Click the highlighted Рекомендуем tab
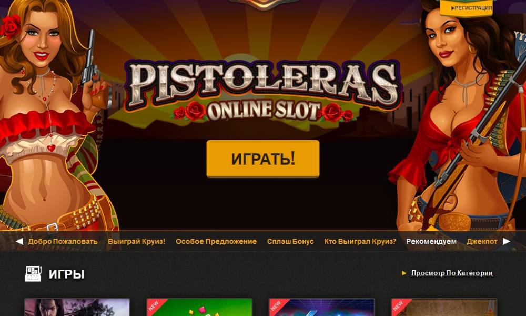526x316 pixels. click(x=431, y=241)
